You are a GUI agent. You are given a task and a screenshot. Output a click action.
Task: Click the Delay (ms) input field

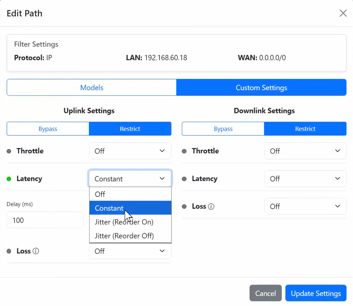(45, 220)
